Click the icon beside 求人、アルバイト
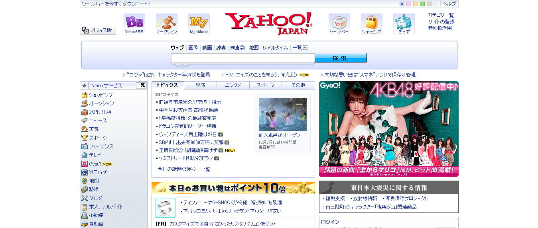The width and height of the screenshot is (538, 228). pos(85,207)
